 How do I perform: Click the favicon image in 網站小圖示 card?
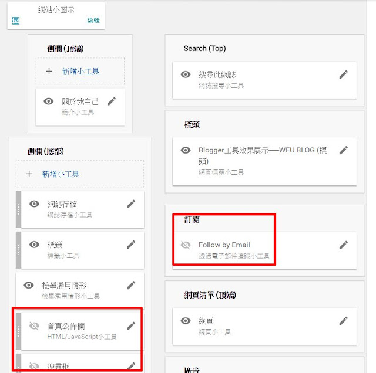click(16, 21)
